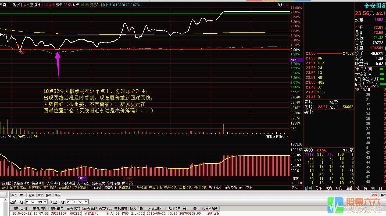The image size is (386, 216).
Task: Switch to the 大单动向 indicator tab
Action: [x=53, y=183]
